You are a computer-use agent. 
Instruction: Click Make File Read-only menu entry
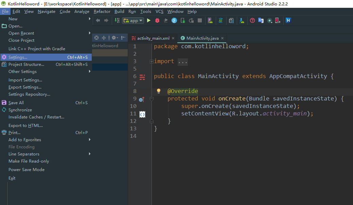(29, 161)
